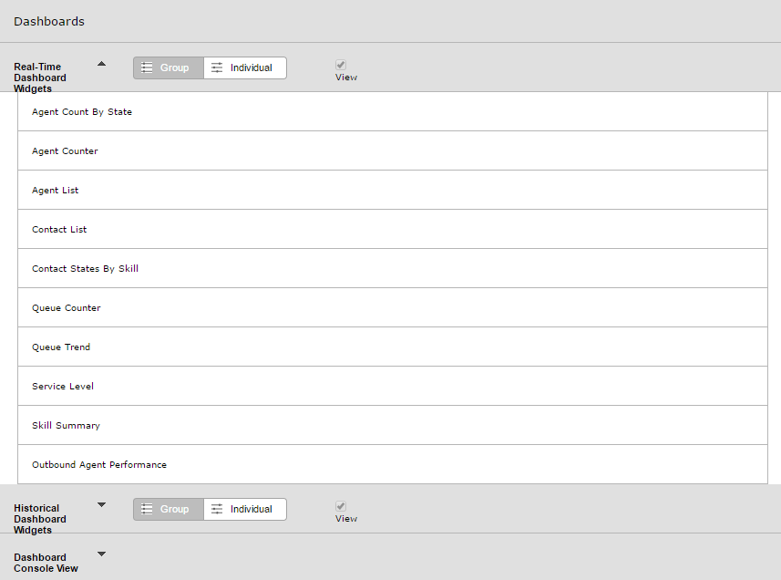Select Group mode for Historical Dashboard Widgets
The image size is (781, 580).
pyautogui.click(x=169, y=509)
